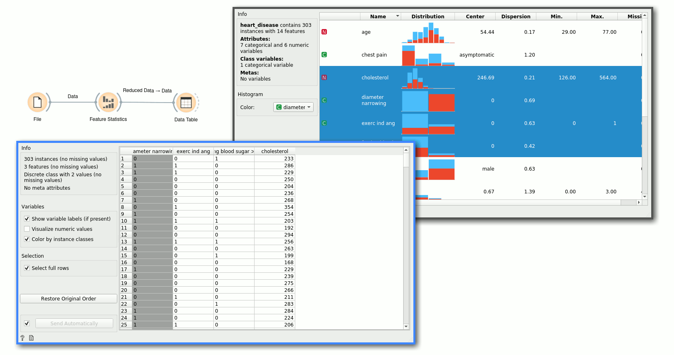Select the Feature Statistics widget icon
This screenshot has width=674, height=355.
pyautogui.click(x=108, y=102)
